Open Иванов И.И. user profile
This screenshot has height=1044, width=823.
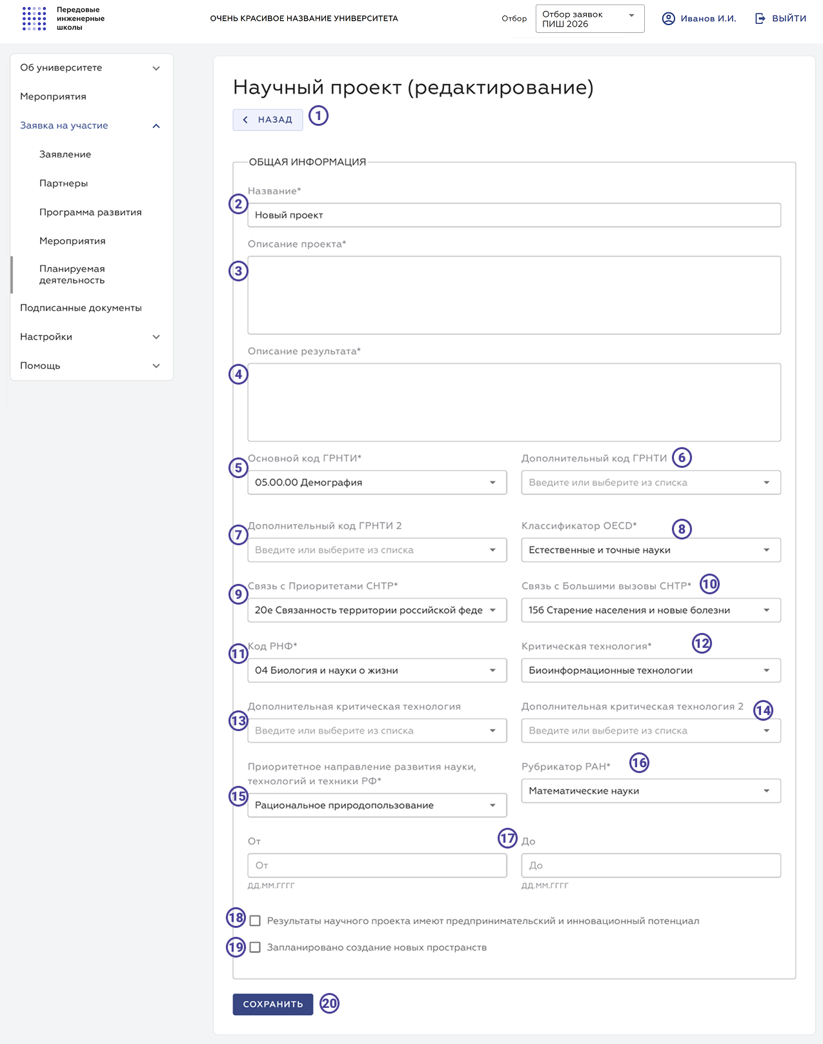(708, 19)
